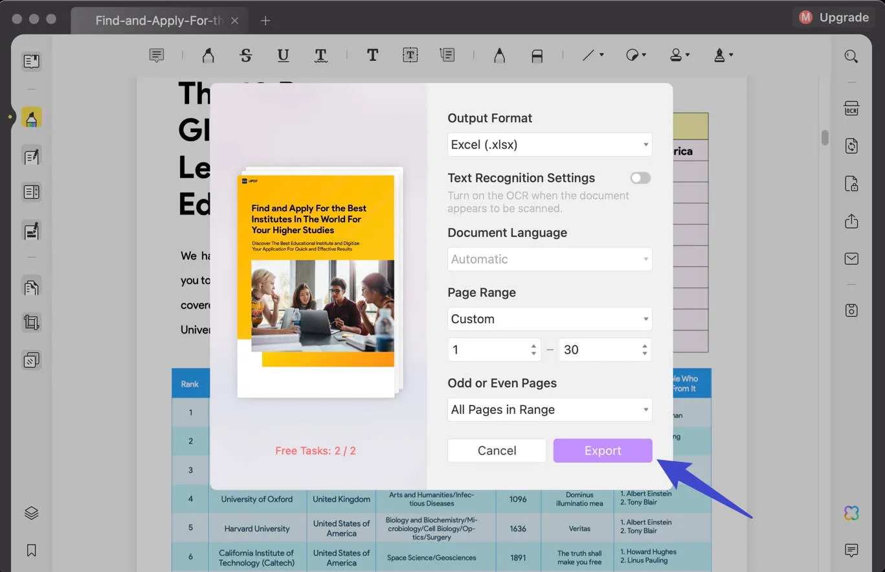
Task: Open the form fields sidebar icon
Action: click(31, 192)
